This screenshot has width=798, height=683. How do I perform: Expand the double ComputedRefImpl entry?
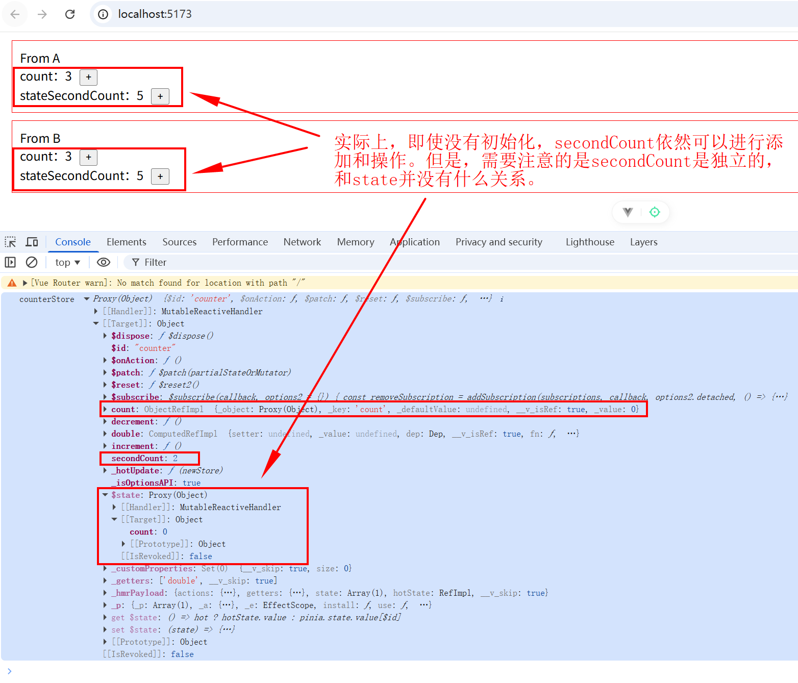[x=105, y=434]
